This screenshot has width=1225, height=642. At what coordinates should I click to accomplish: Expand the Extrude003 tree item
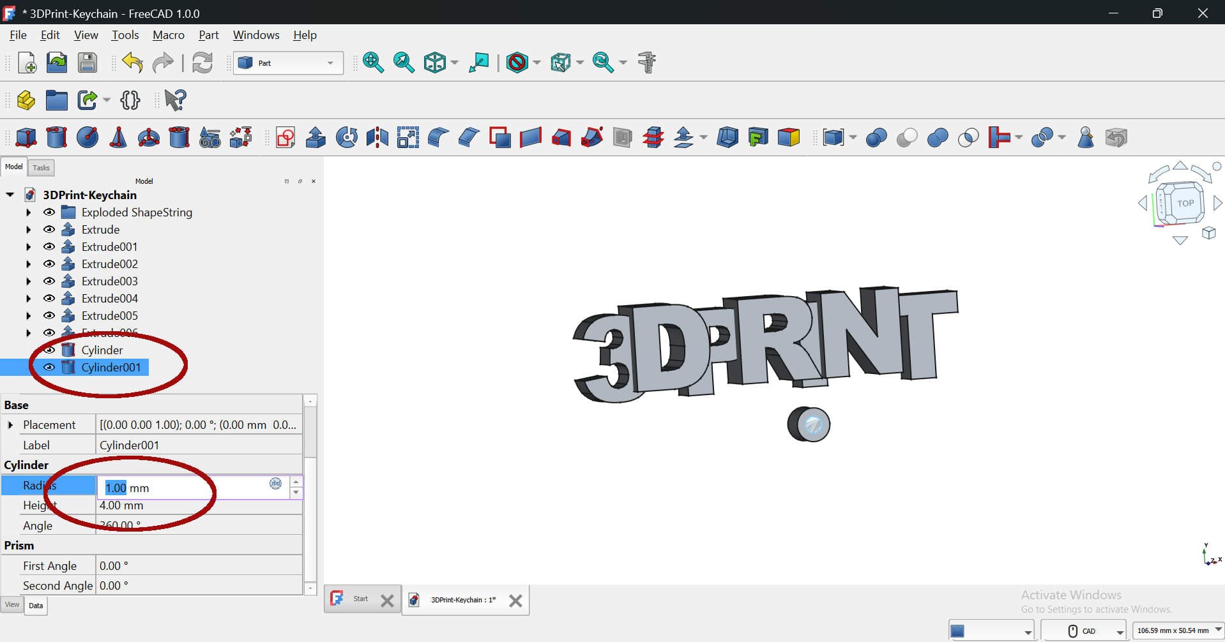pyautogui.click(x=28, y=281)
